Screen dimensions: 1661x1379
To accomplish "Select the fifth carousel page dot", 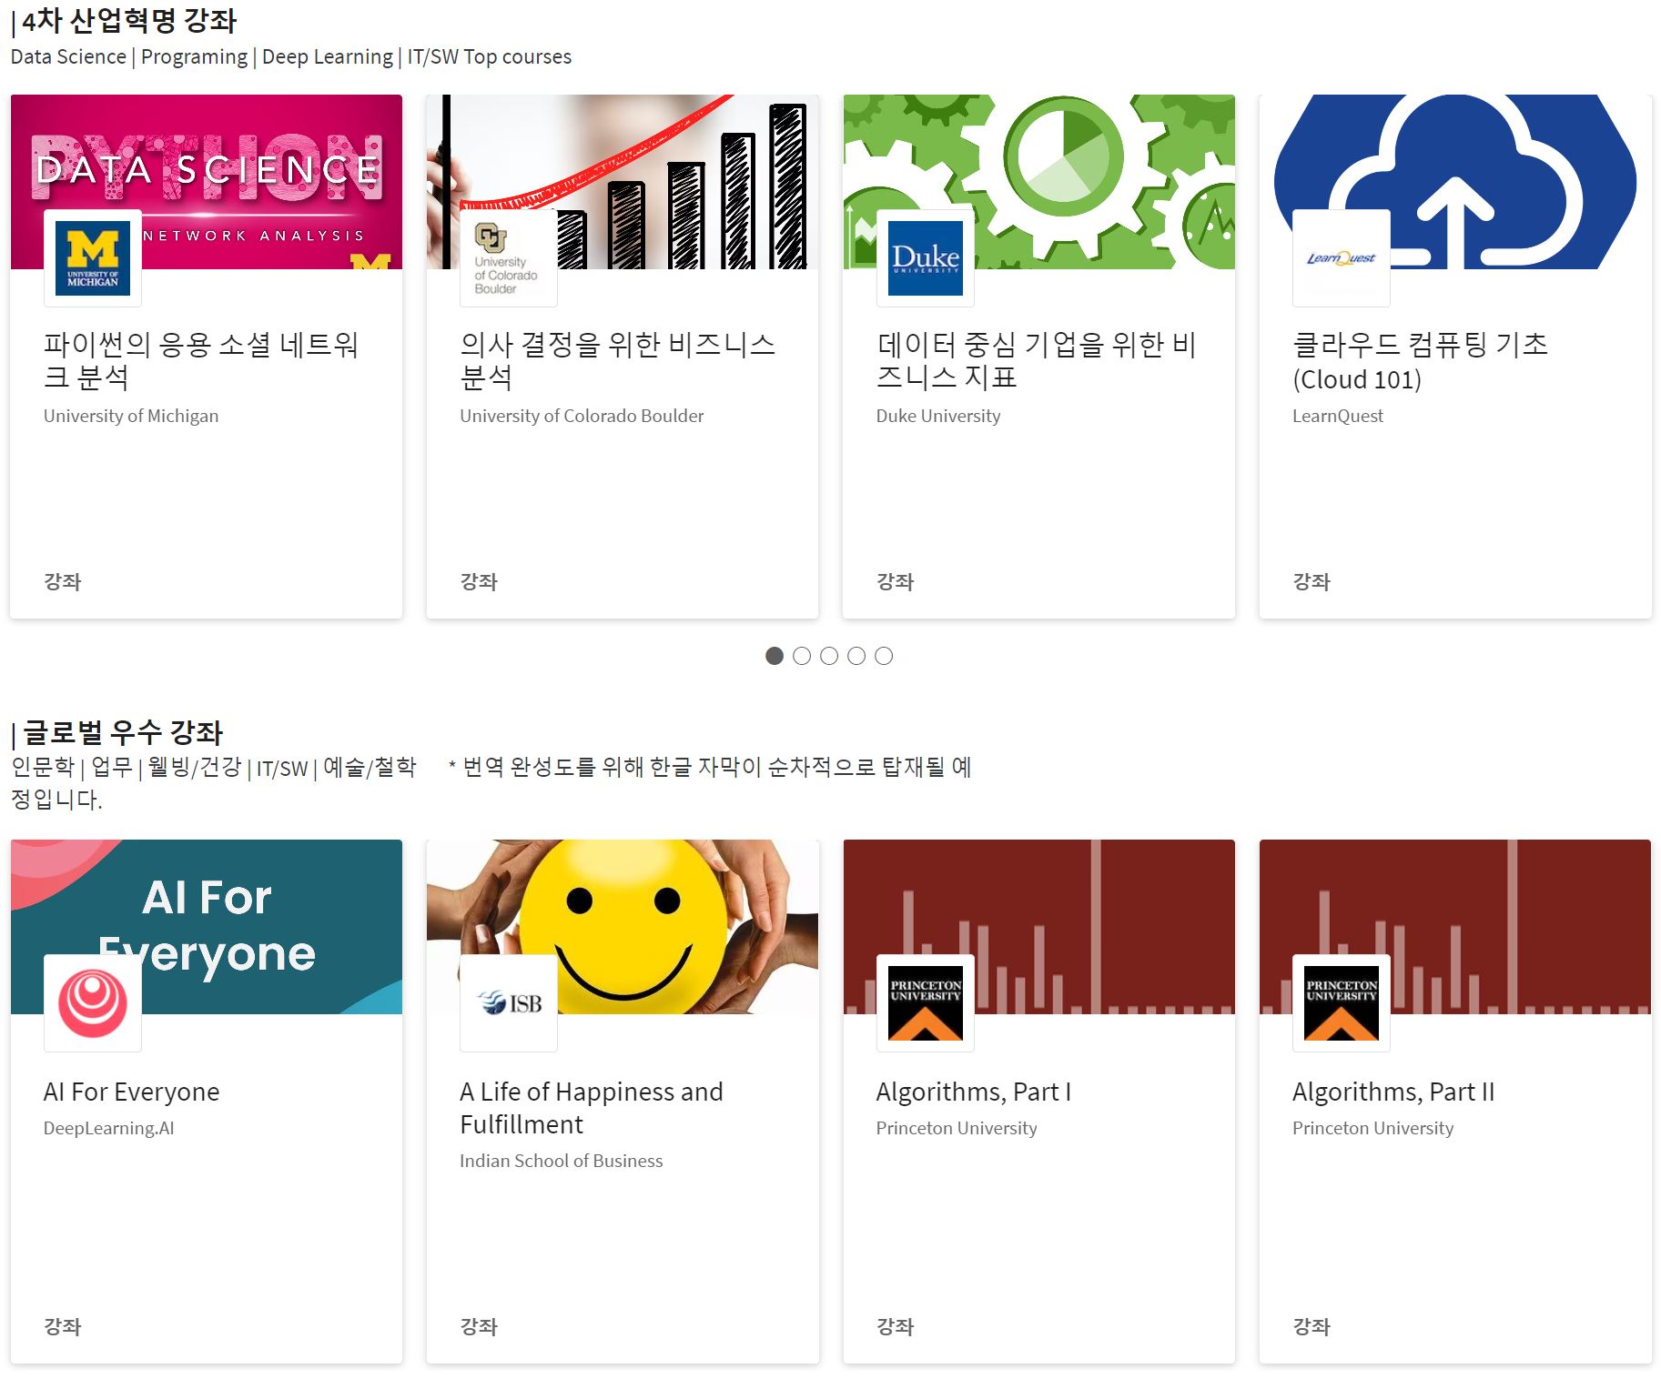I will pos(884,656).
